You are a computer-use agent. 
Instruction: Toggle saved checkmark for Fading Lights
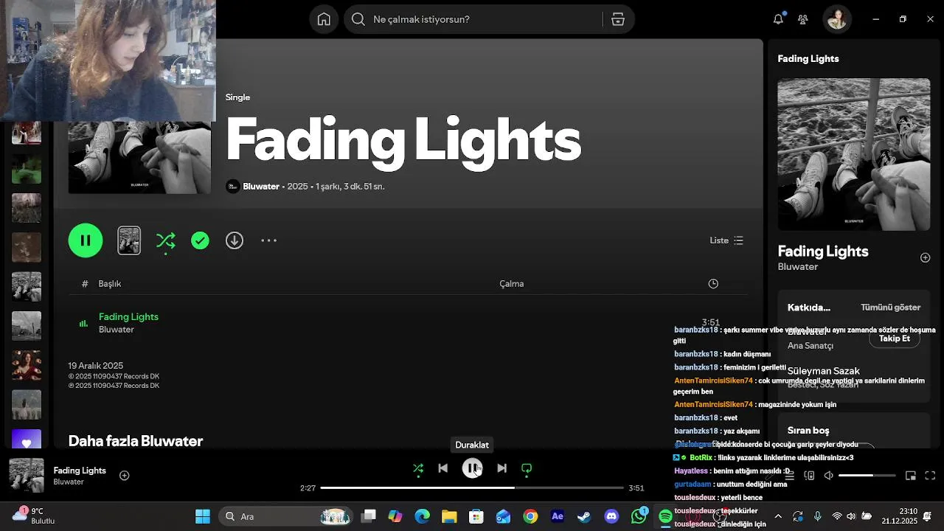[x=200, y=240]
